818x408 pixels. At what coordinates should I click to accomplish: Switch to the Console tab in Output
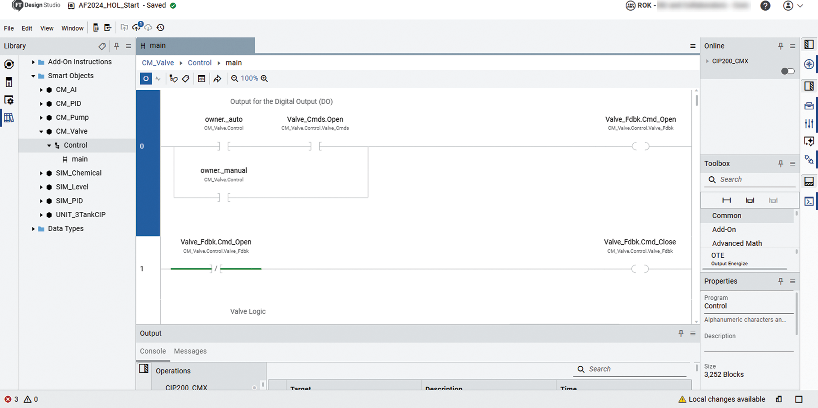pos(153,351)
